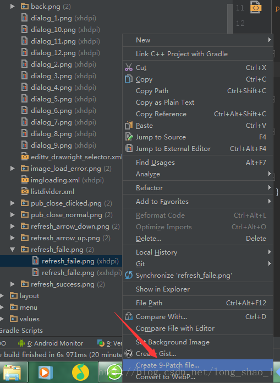
Task: Click the Synchronize refresh icon
Action: tap(129, 276)
